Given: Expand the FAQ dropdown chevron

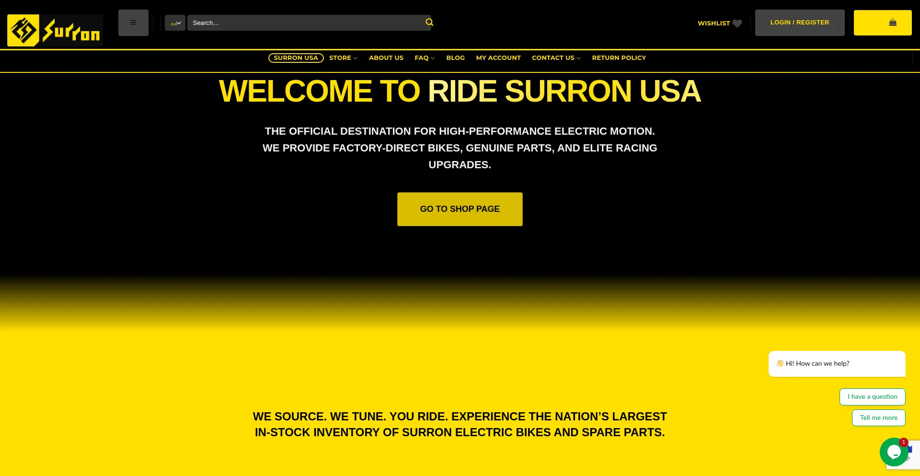Looking at the screenshot, I should tap(433, 58).
